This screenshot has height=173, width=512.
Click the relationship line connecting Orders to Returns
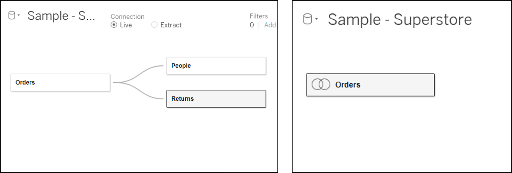click(x=142, y=93)
